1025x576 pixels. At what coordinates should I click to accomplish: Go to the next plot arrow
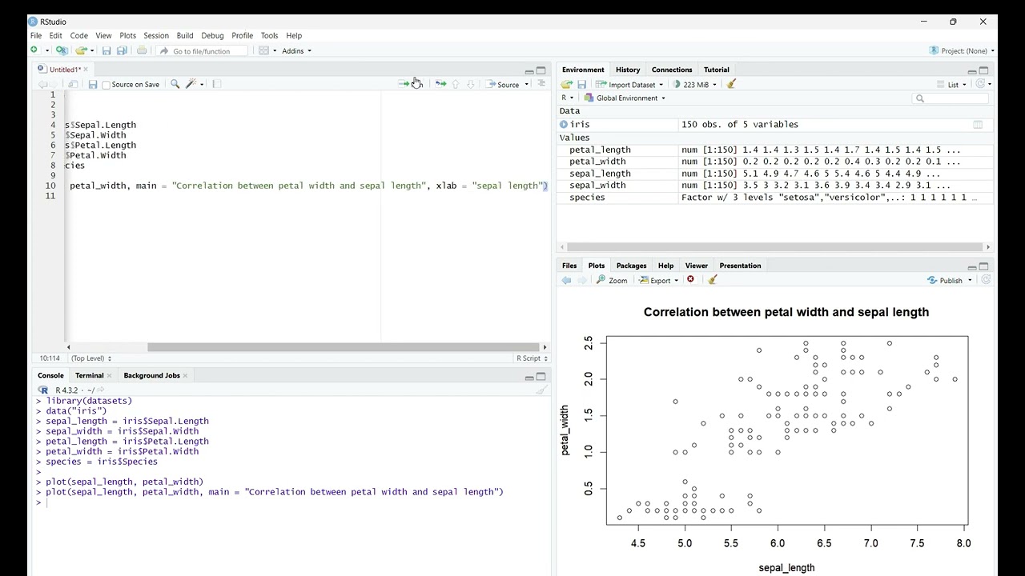[582, 280]
